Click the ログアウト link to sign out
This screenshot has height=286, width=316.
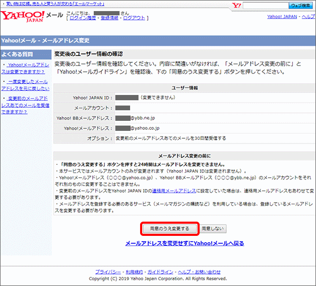134,18
